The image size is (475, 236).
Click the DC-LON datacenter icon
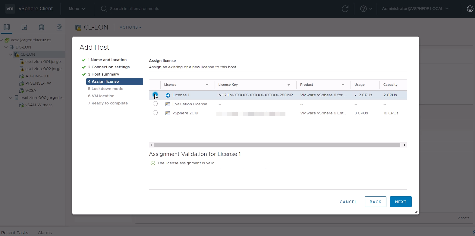click(12, 47)
